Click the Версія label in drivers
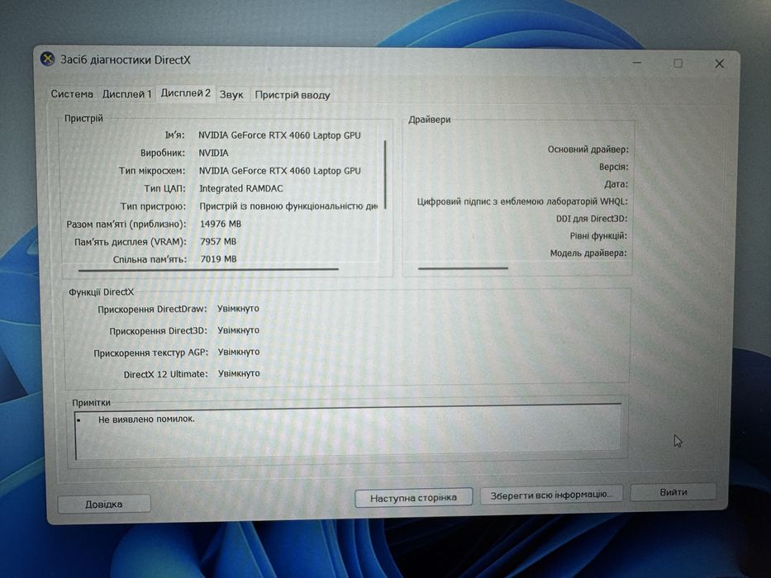Viewport: 771px width, 578px height. click(613, 167)
